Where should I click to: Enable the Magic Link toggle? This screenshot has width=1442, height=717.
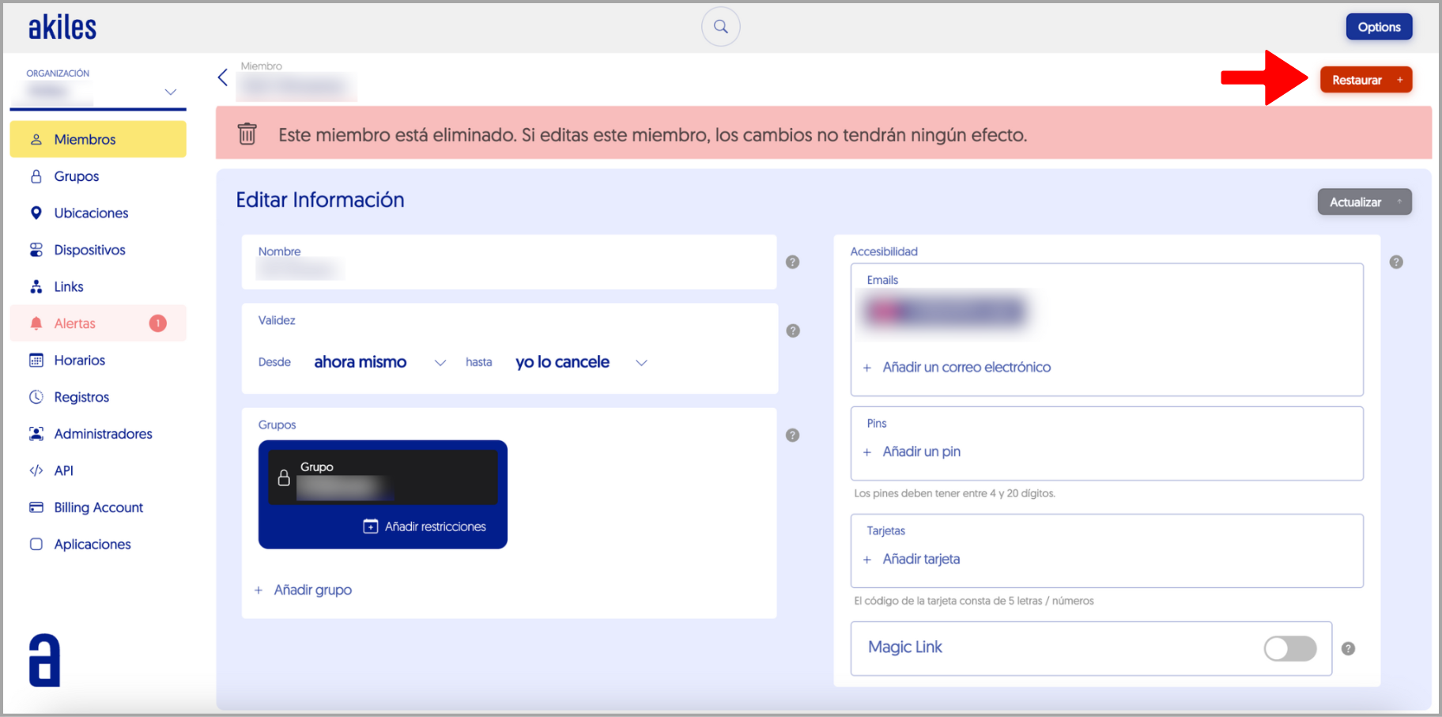click(x=1289, y=648)
